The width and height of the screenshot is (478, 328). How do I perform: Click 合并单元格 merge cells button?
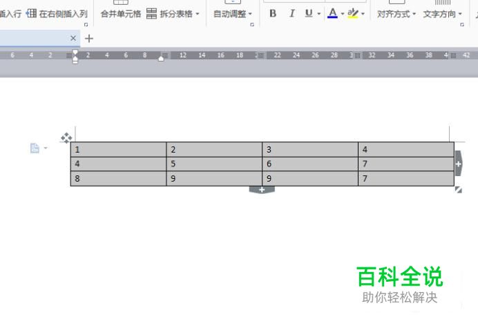point(121,14)
